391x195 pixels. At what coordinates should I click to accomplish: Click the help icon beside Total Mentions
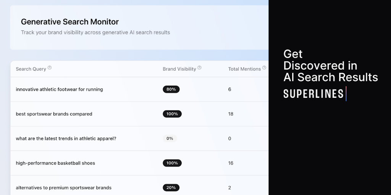pos(264,68)
